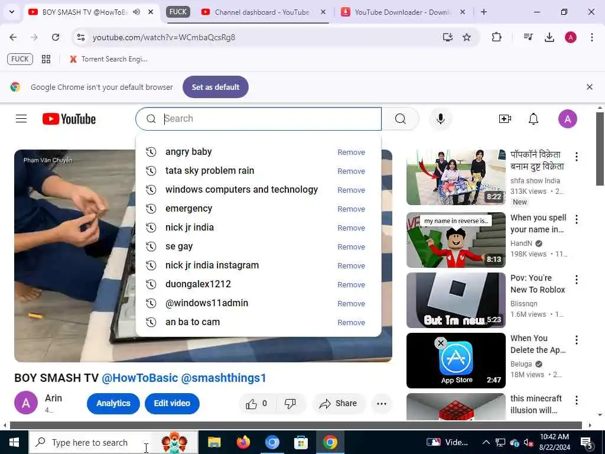
Task: Mute the tab using the speaker icon
Action: pos(136,12)
